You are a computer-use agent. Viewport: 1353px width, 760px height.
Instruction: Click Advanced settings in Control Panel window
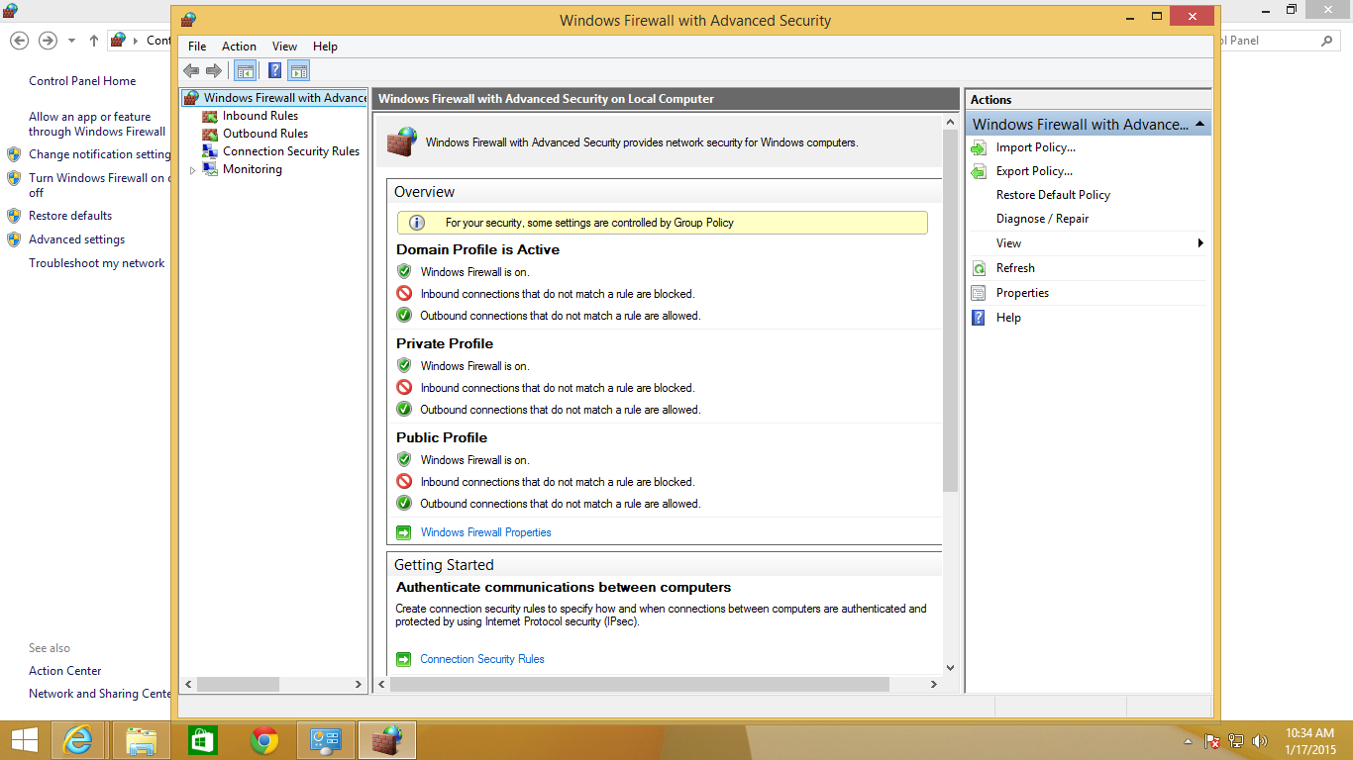point(76,239)
